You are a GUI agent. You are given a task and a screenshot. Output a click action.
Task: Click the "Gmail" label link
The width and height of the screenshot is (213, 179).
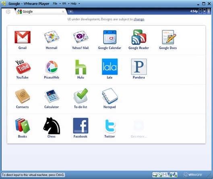click(x=23, y=48)
